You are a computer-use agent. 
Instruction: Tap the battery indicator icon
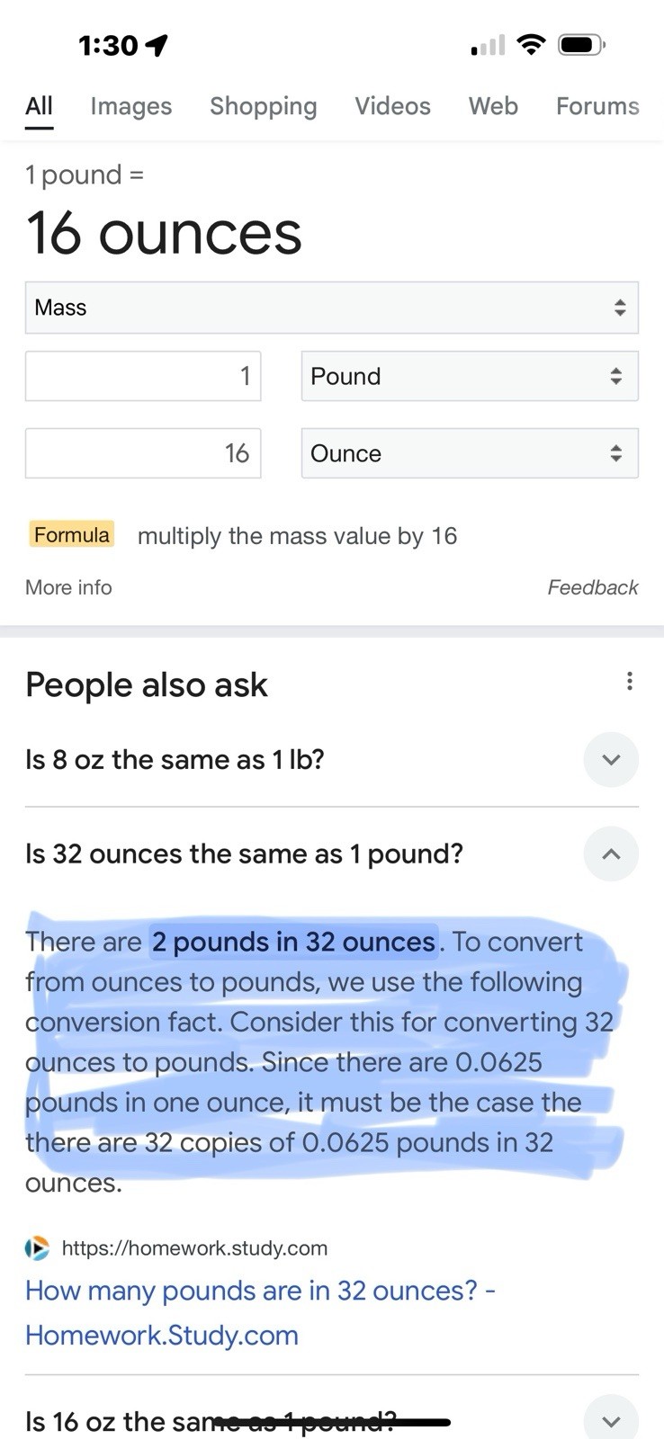tap(582, 44)
